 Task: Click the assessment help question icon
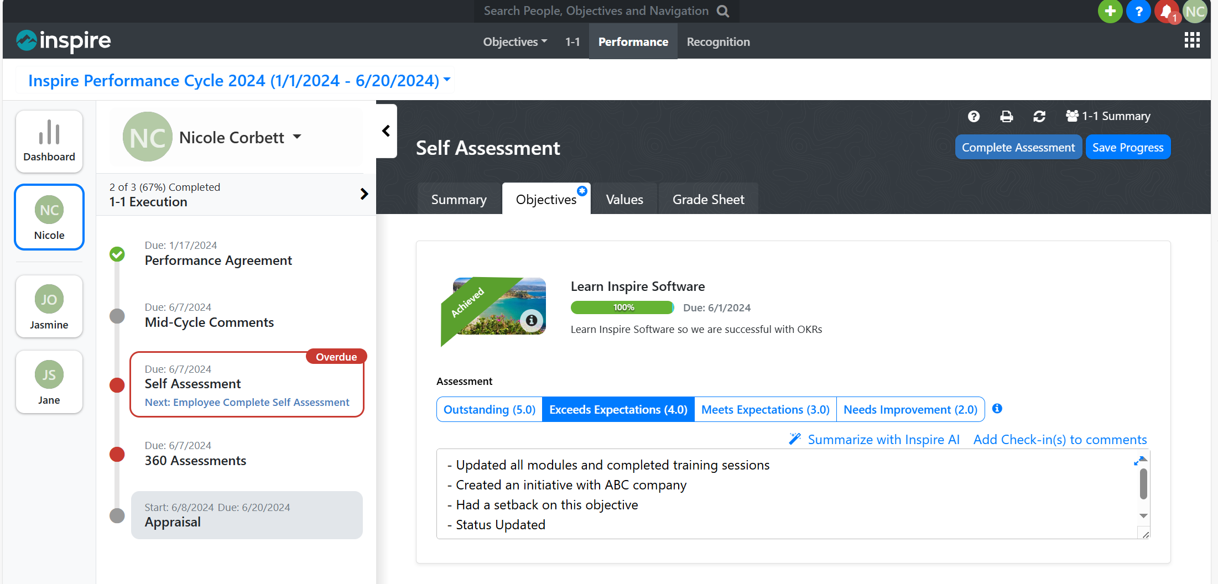[x=974, y=116]
